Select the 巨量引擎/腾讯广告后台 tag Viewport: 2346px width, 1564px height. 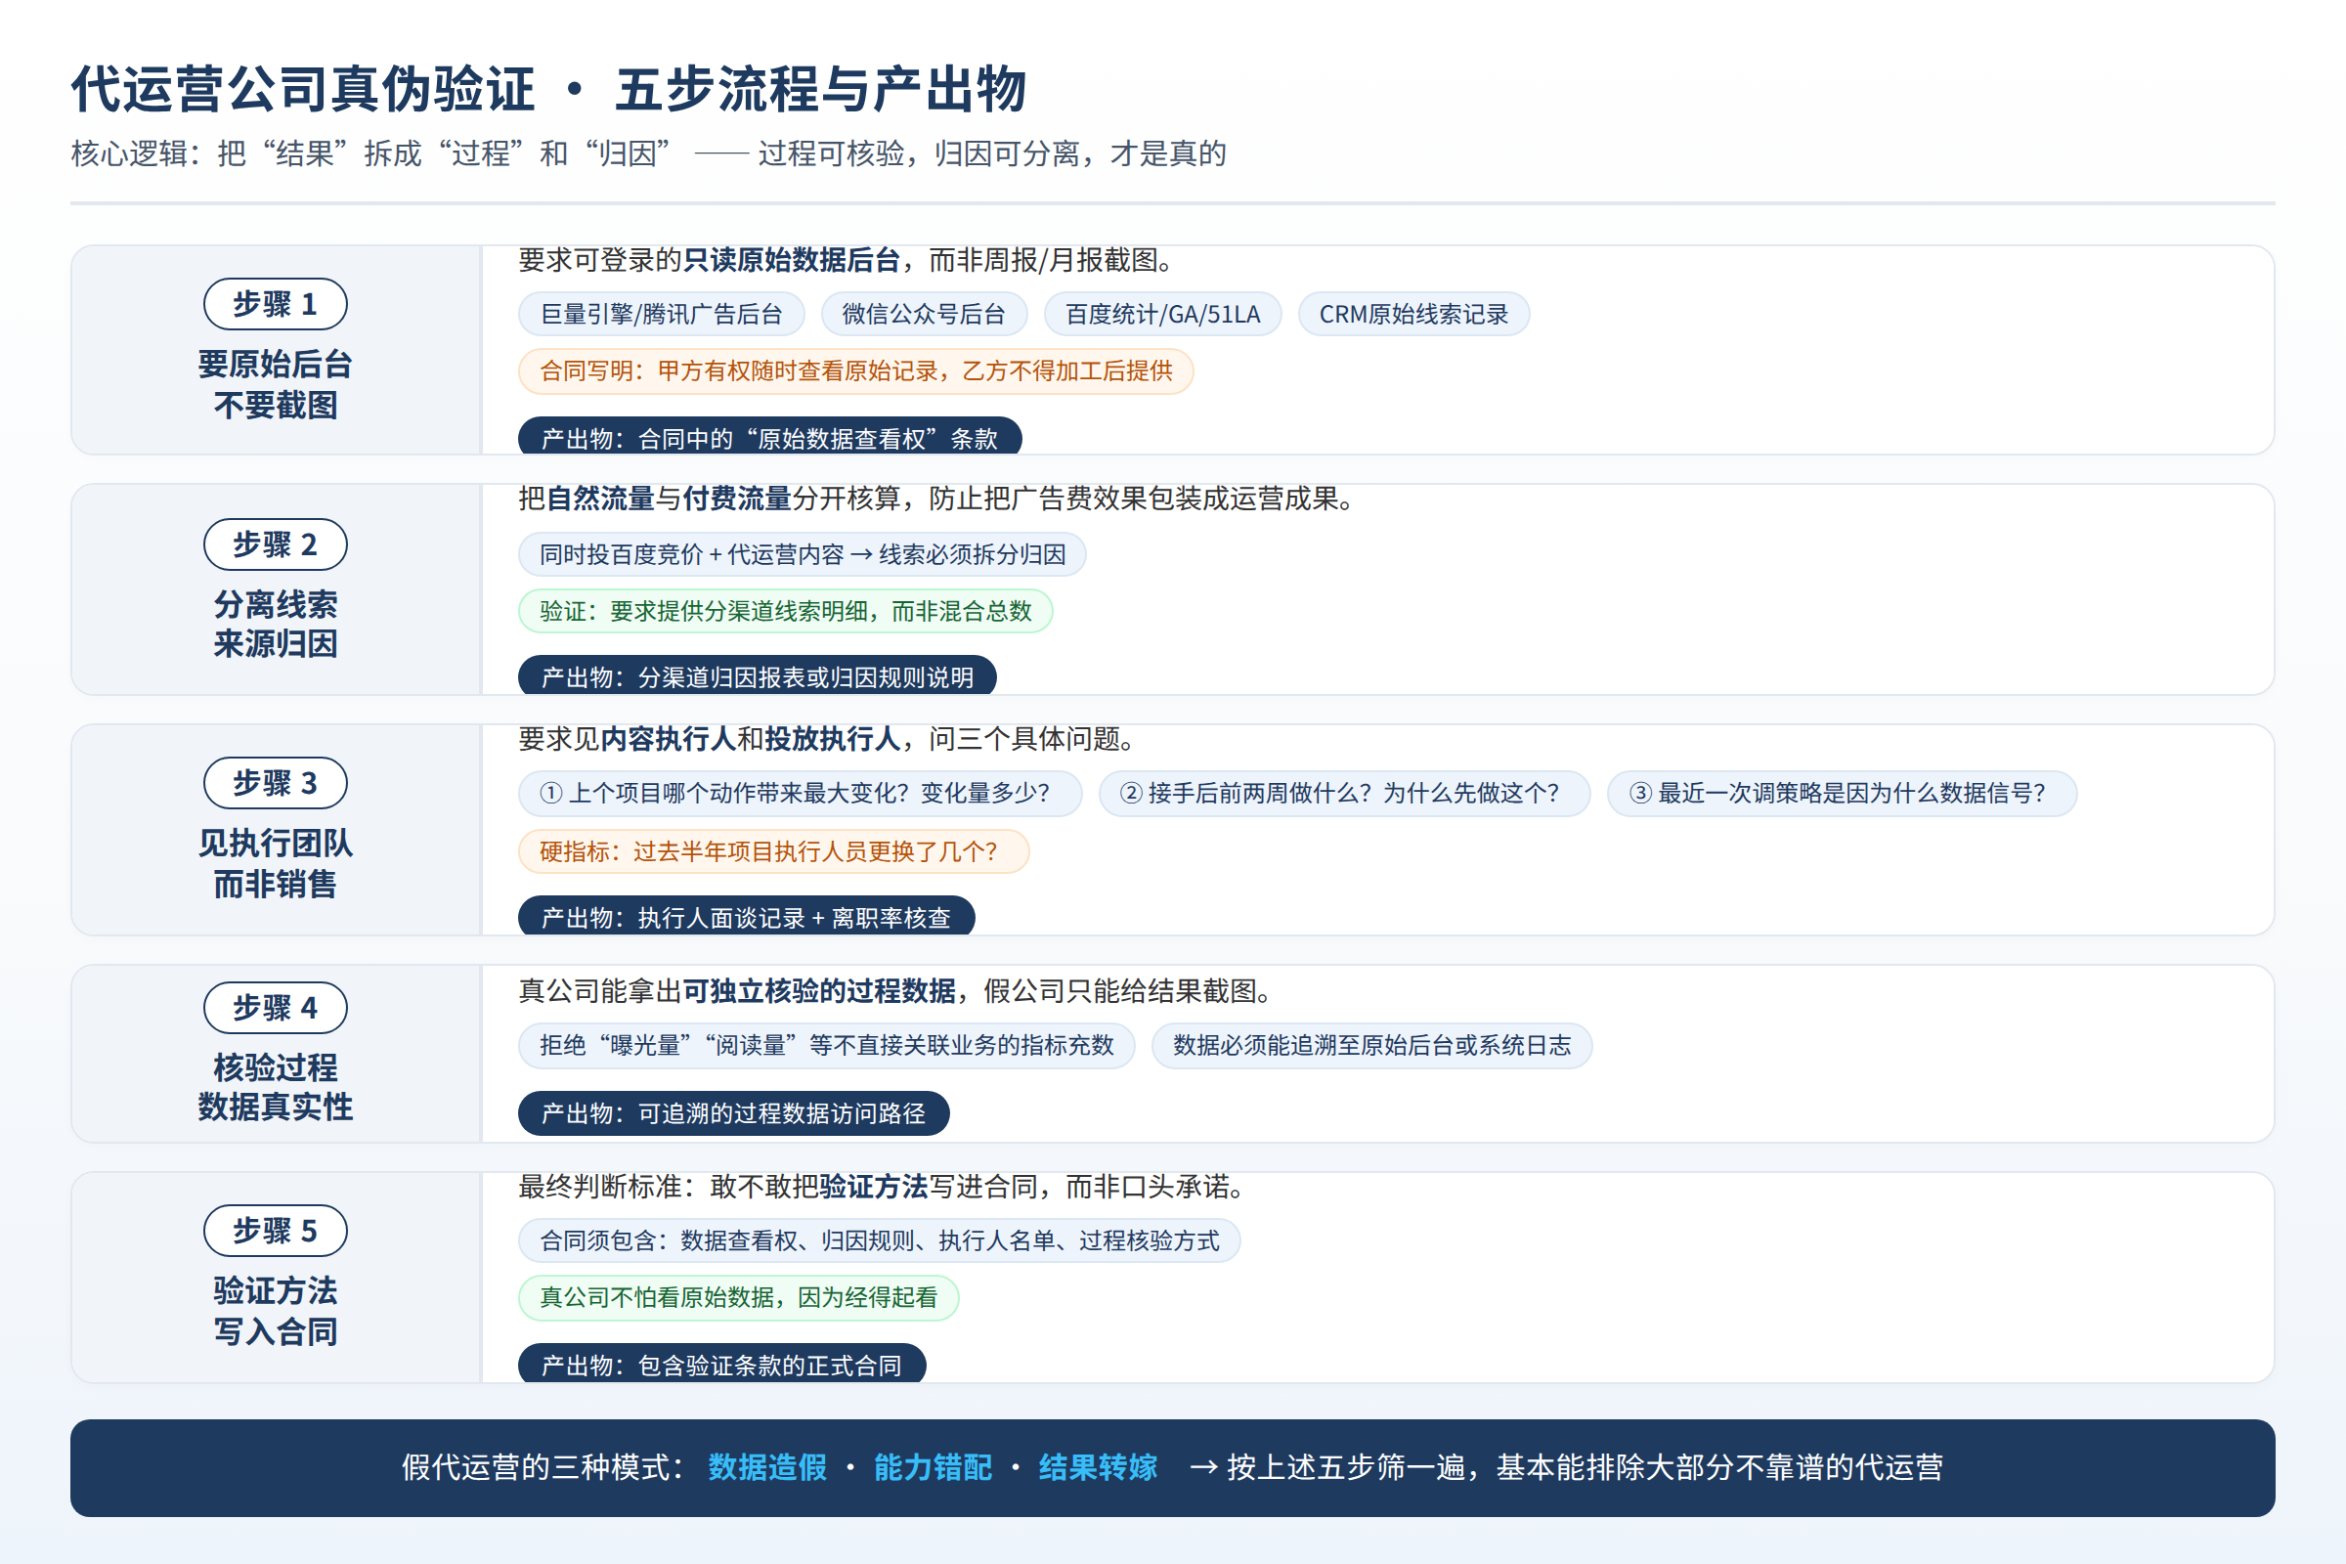pos(662,314)
